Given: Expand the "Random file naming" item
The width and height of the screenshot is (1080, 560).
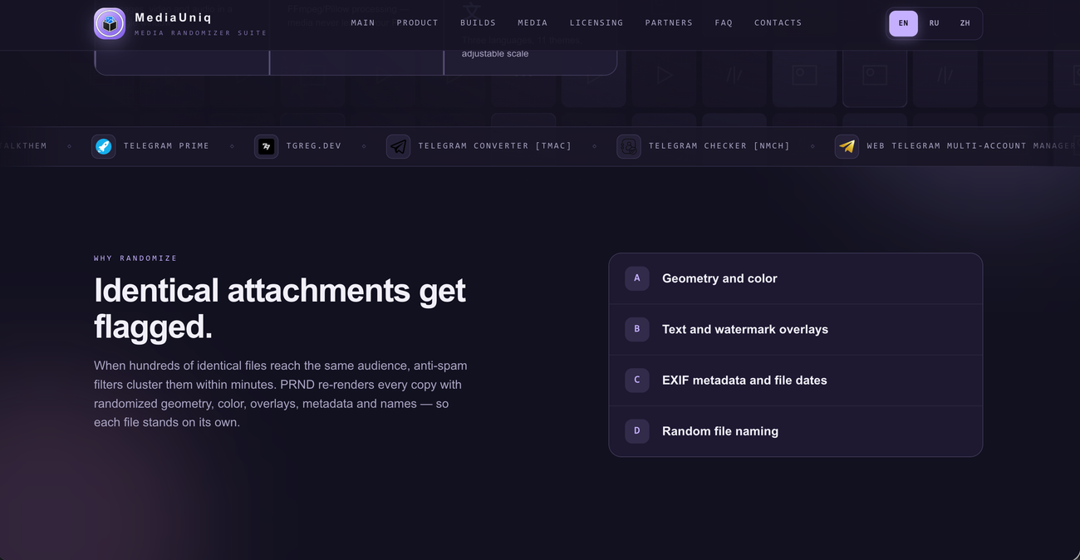Looking at the screenshot, I should tap(796, 431).
